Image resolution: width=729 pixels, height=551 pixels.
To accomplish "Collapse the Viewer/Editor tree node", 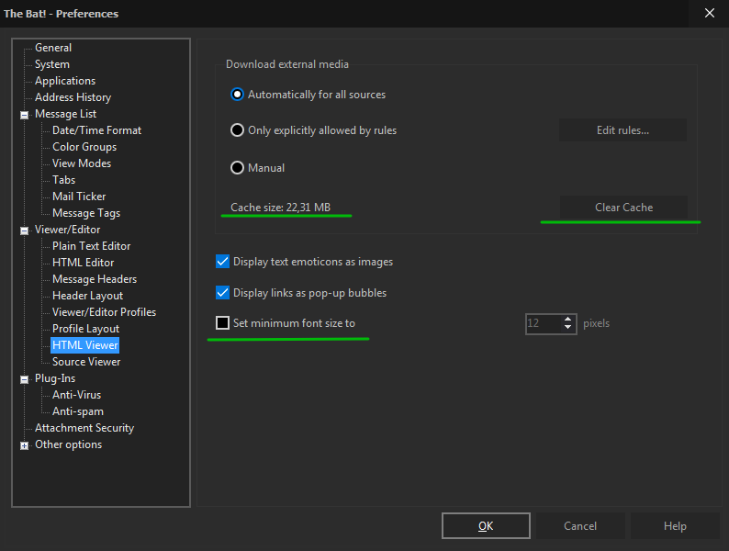I will pos(24,231).
